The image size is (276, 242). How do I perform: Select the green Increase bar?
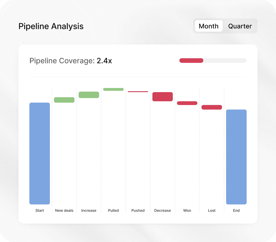[x=89, y=95]
